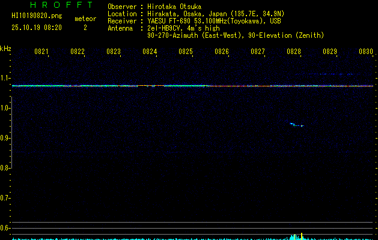
Task: Click the meteor count value 2
Action: pyautogui.click(x=85, y=28)
